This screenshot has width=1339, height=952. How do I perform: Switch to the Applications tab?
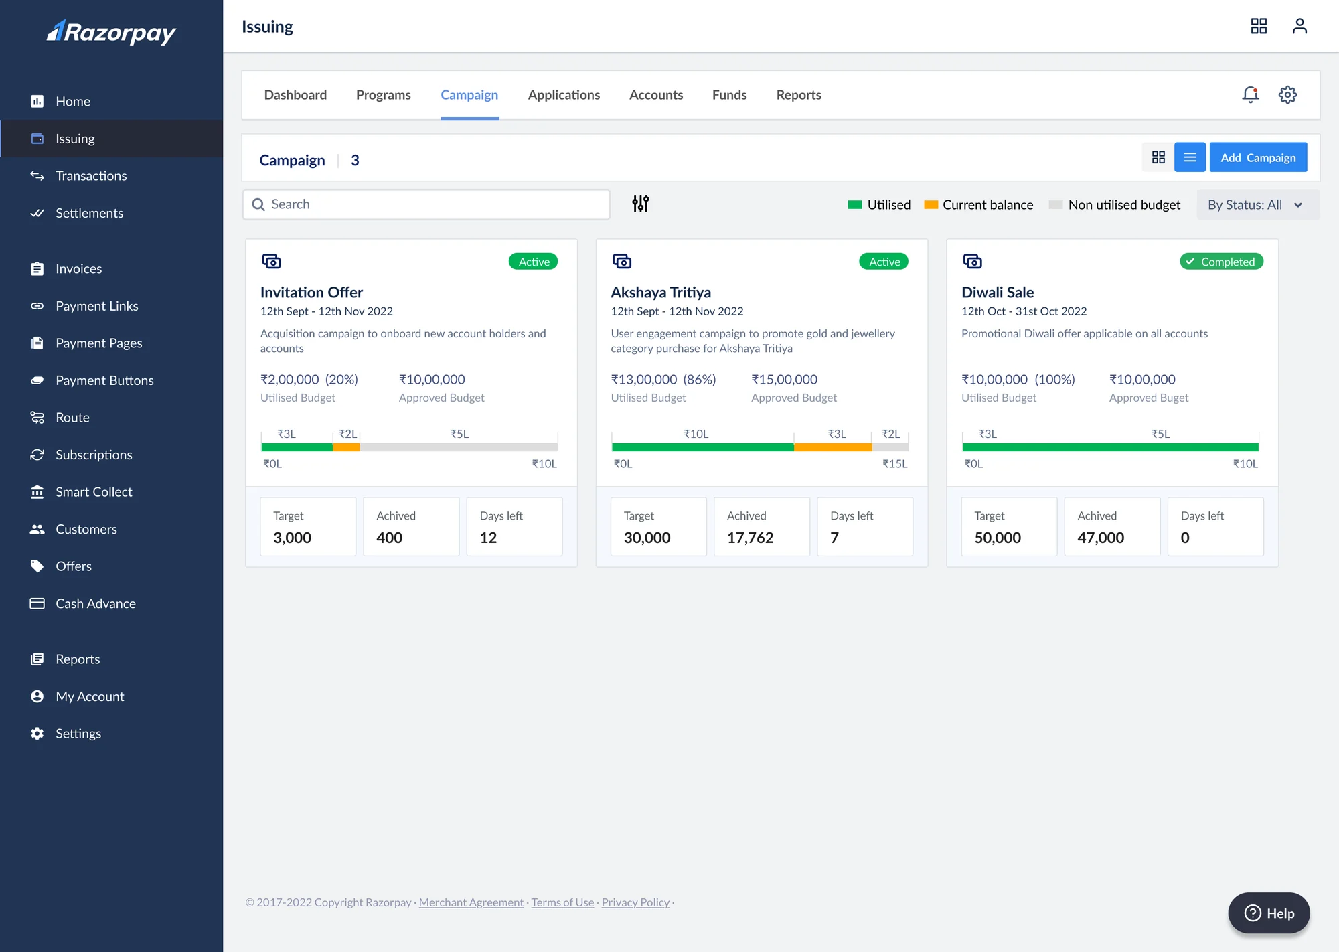(564, 95)
